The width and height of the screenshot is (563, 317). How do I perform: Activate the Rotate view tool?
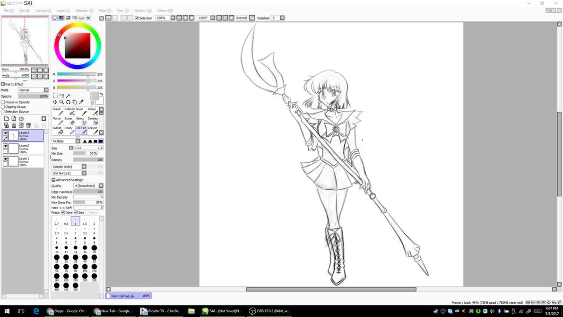pos(68,102)
